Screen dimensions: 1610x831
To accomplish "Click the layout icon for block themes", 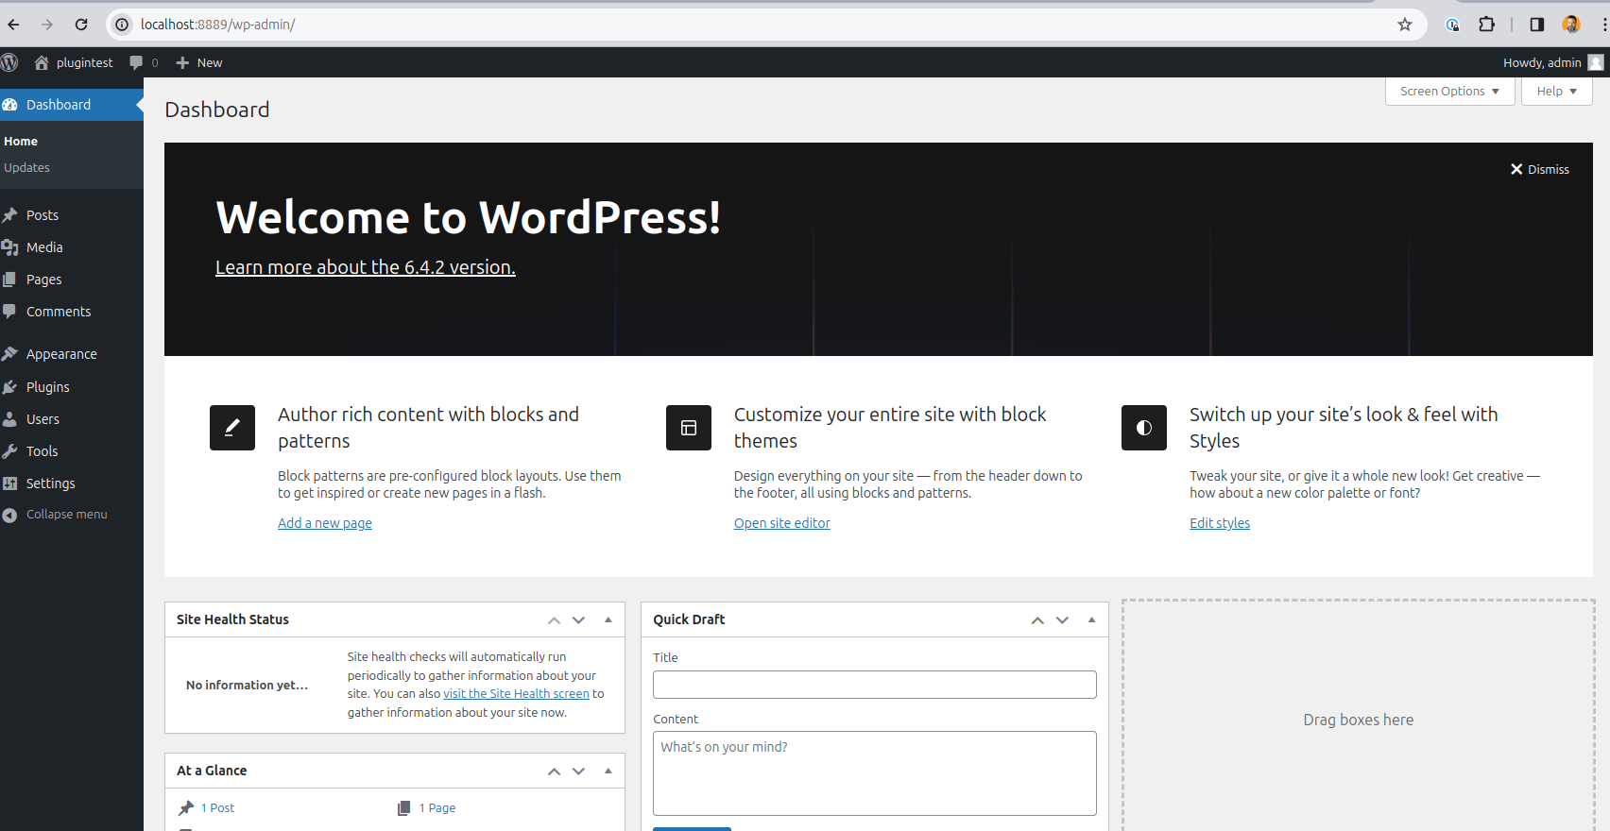I will pyautogui.click(x=689, y=428).
